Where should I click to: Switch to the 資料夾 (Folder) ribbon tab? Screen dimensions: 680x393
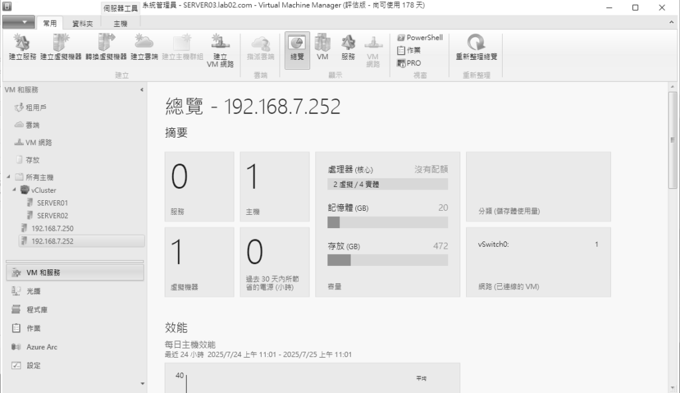click(82, 23)
